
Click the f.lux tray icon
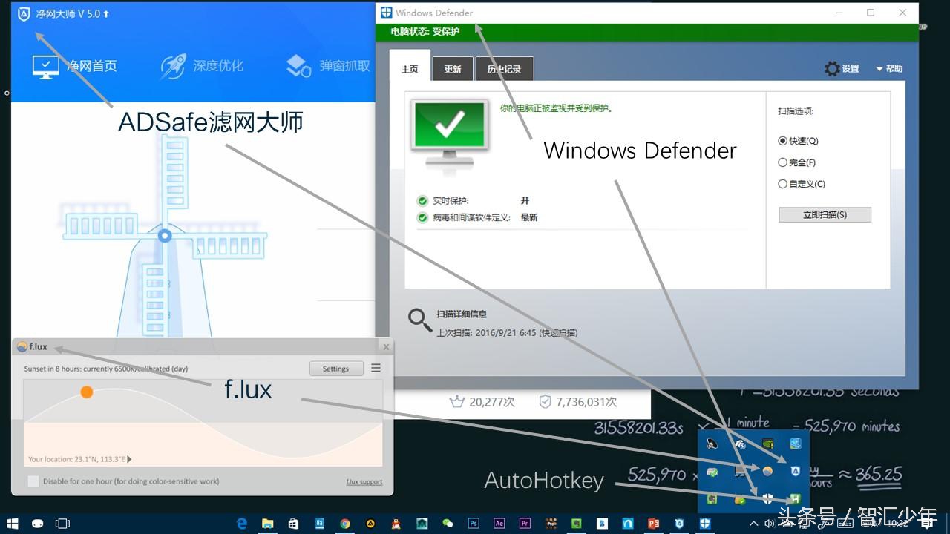coord(767,471)
